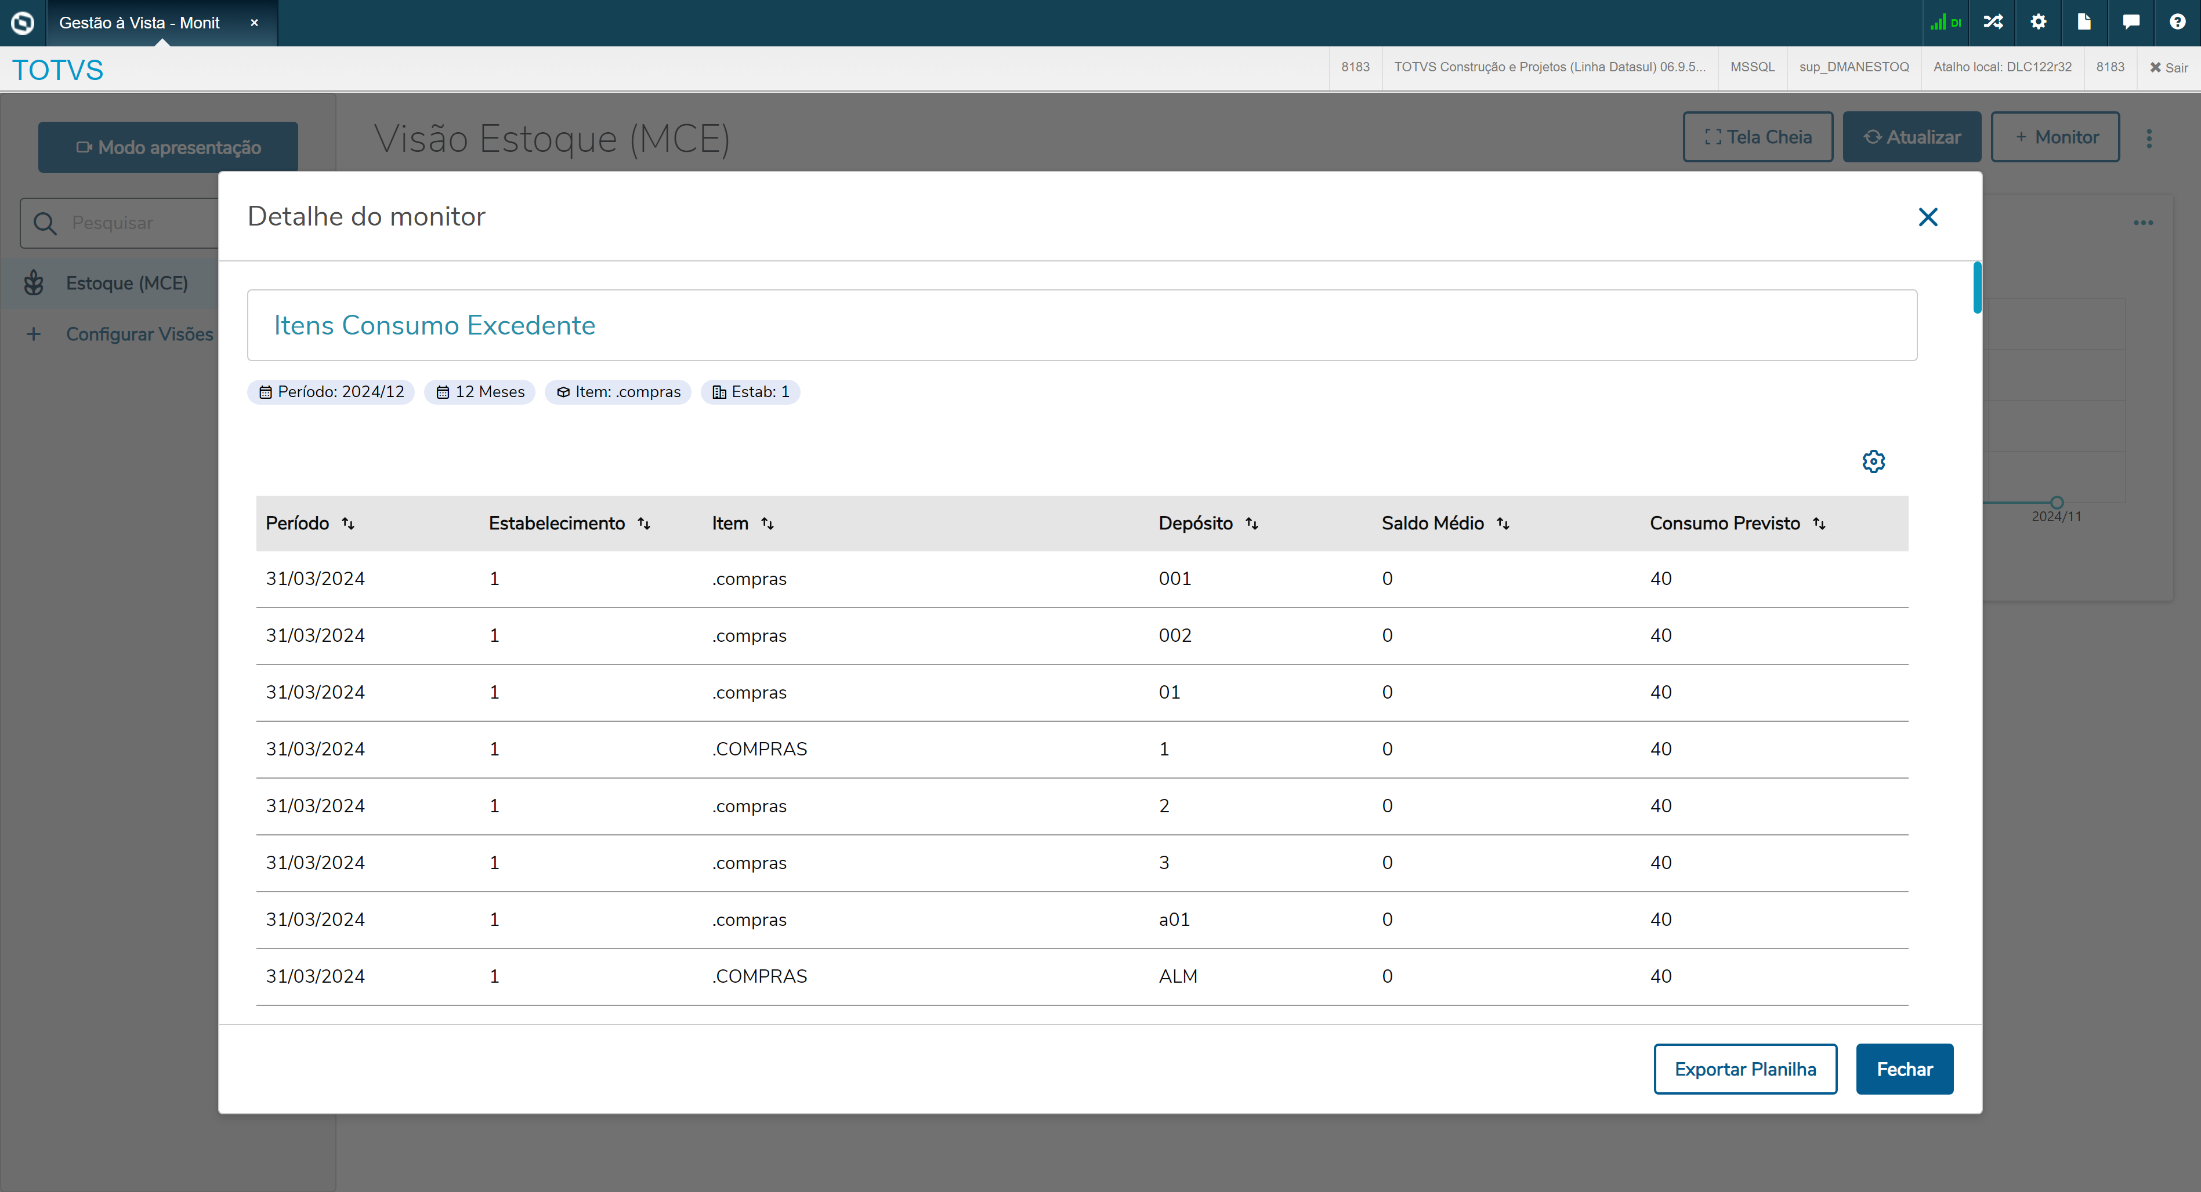Sort table by Saldo Médio column

1503,524
